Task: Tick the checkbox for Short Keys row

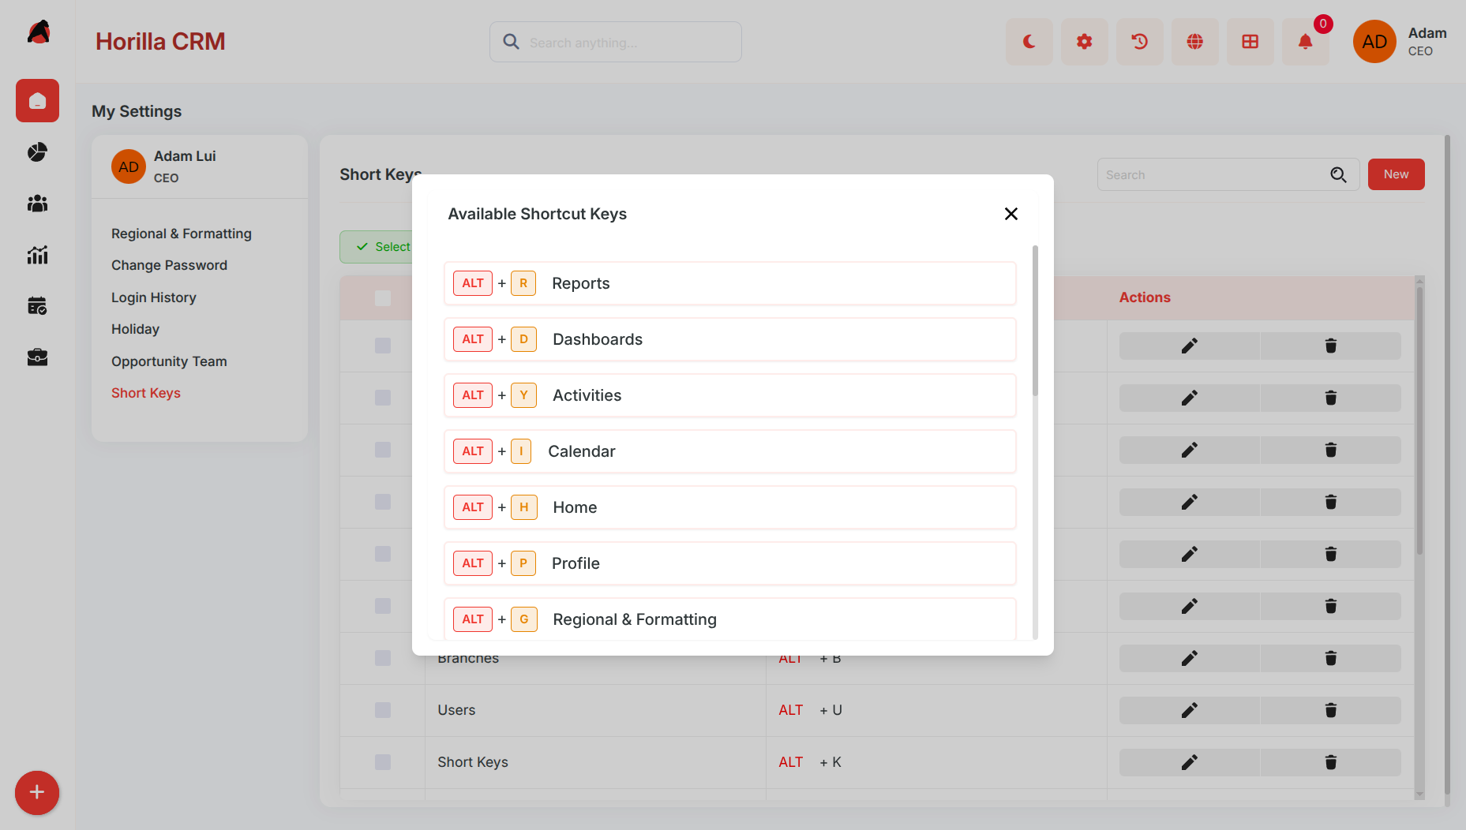Action: point(383,762)
